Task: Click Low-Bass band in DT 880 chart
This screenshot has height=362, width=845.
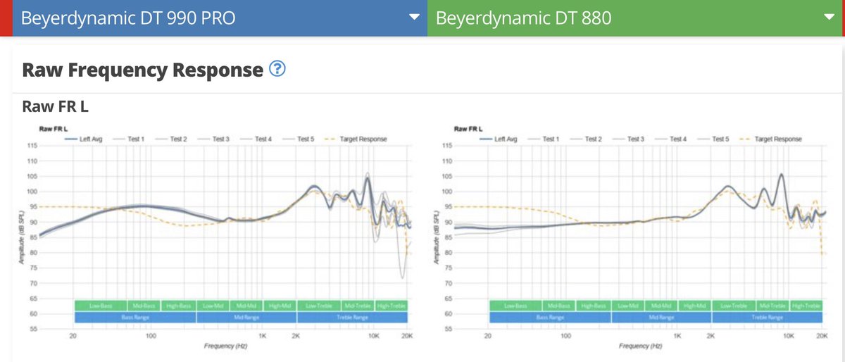Action: (x=515, y=306)
